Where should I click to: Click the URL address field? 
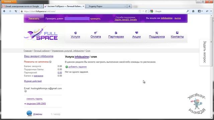81,11
